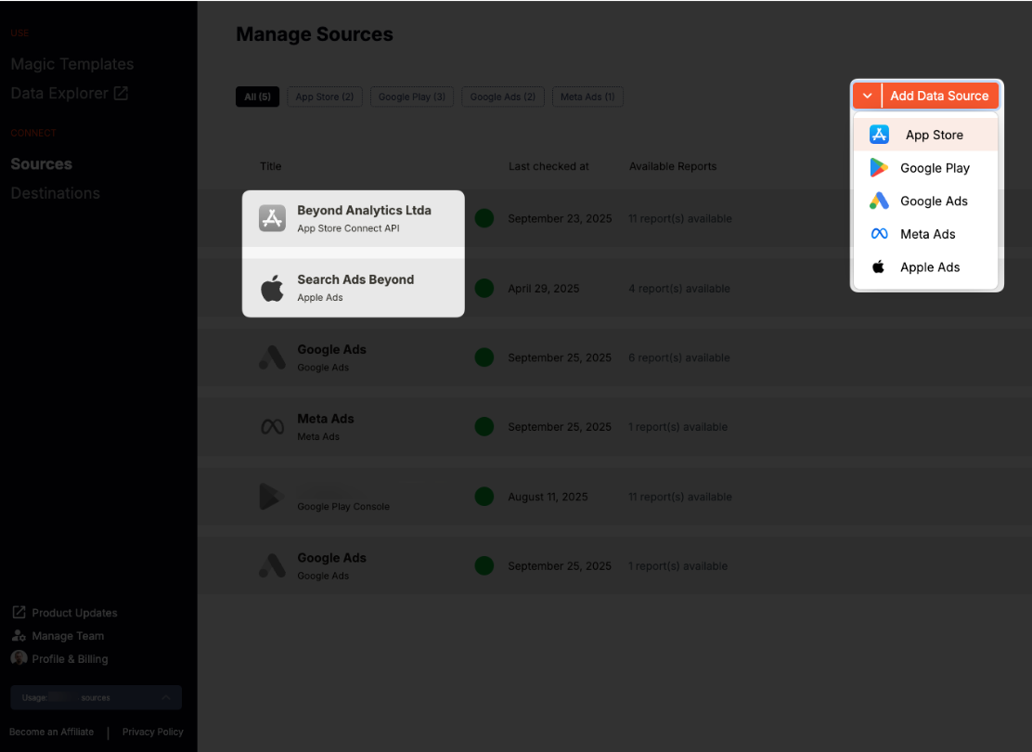The width and height of the screenshot is (1032, 752).
Task: Choose Google Ads from the Add Data Source menu
Action: [x=934, y=201]
